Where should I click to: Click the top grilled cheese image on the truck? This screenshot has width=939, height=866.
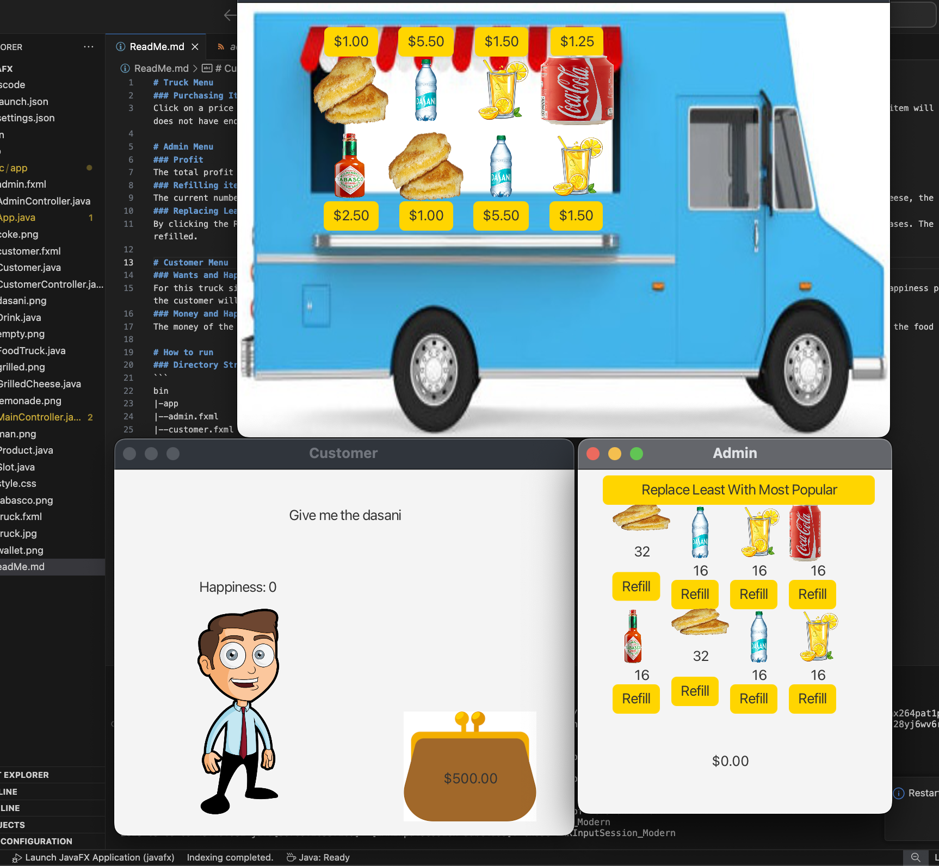351,90
